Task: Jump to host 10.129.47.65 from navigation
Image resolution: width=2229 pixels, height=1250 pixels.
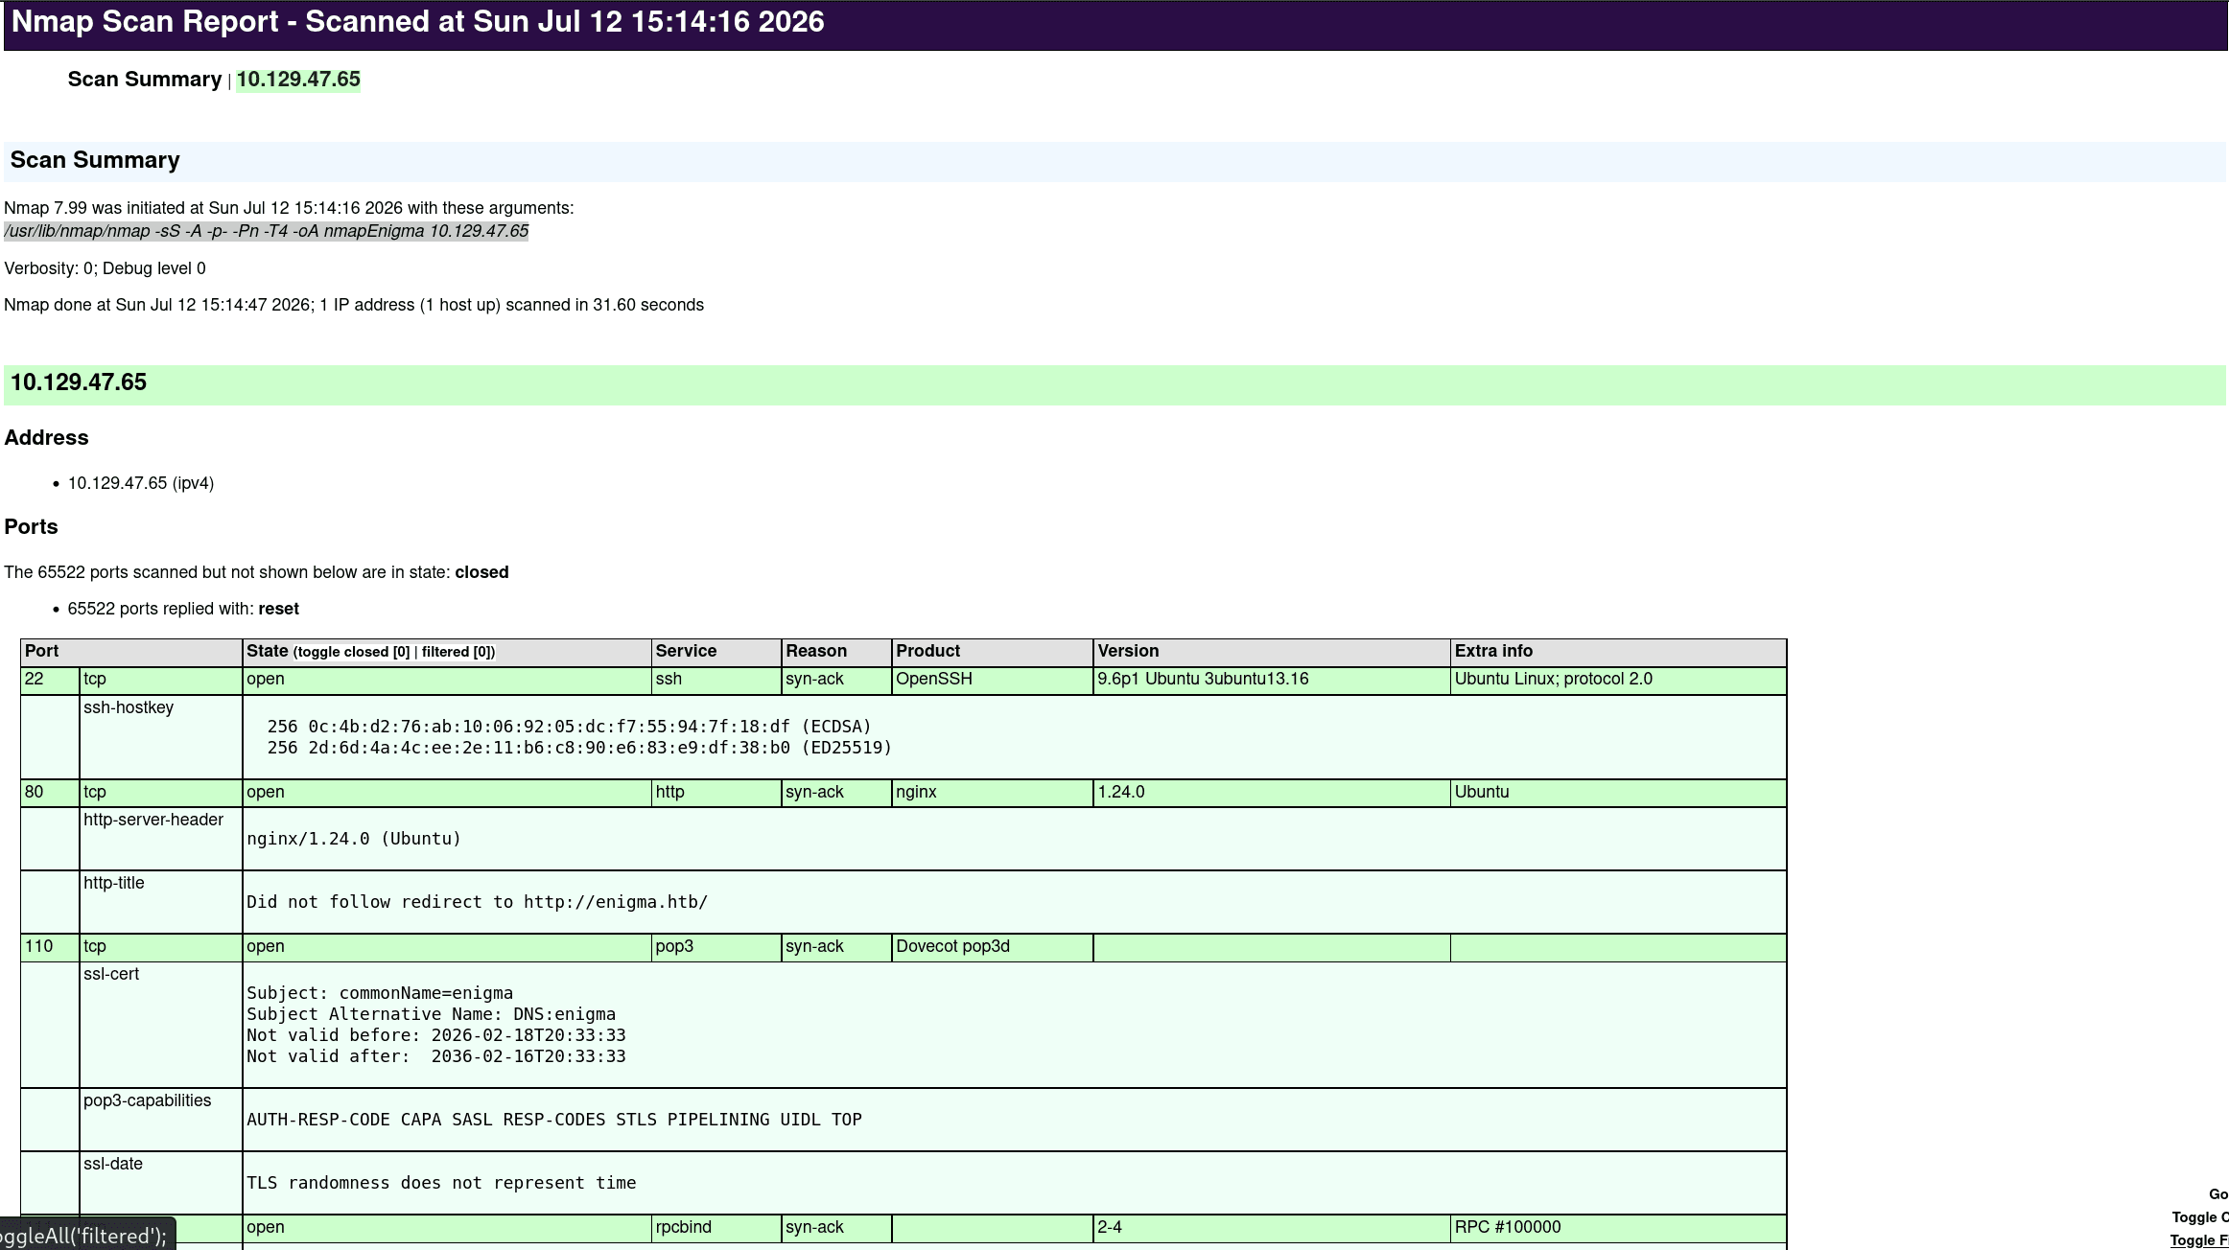Action: 298,80
